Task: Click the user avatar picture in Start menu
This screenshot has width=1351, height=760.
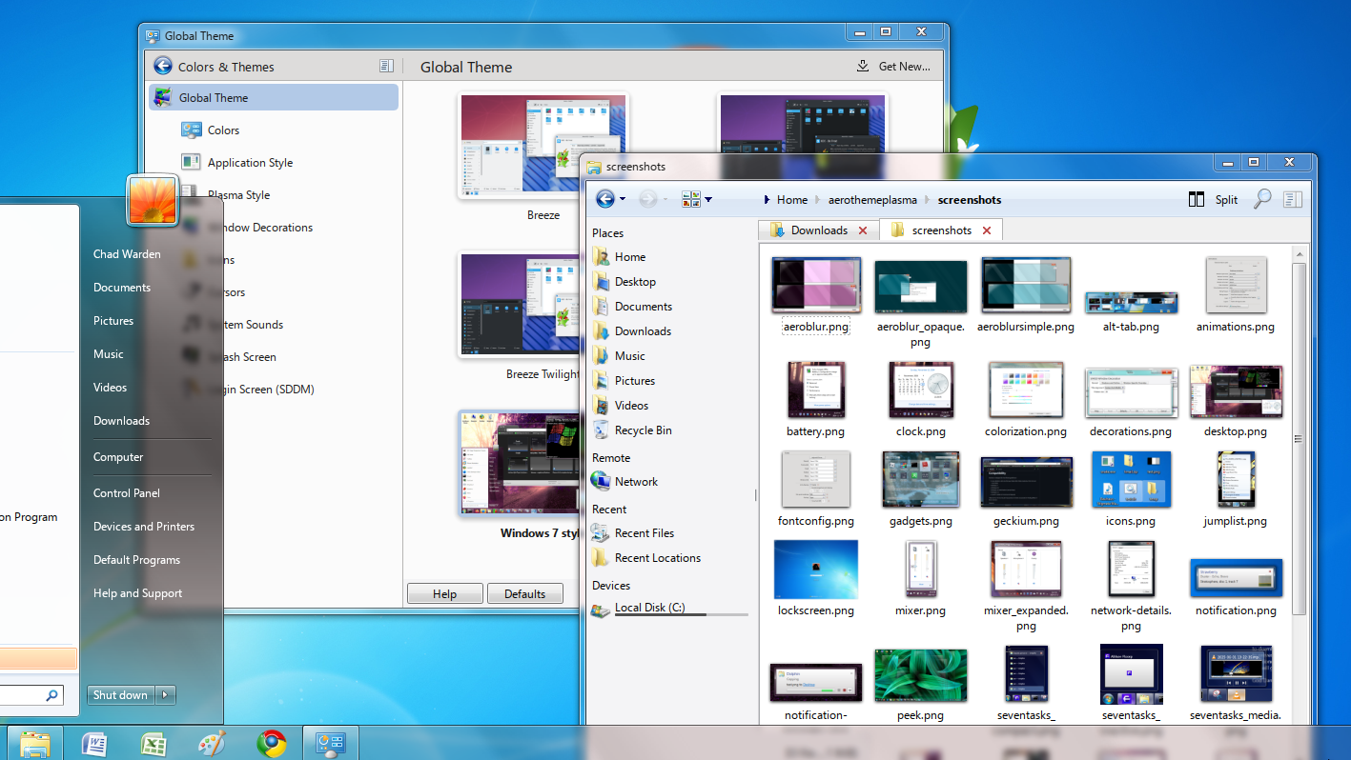Action: [153, 200]
